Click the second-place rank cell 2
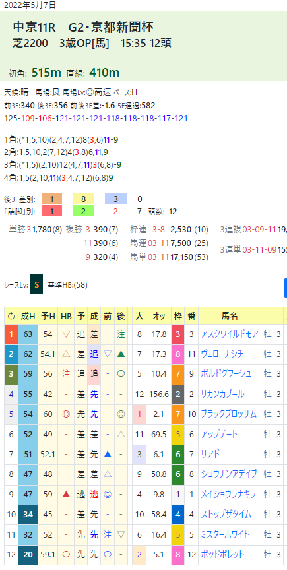Screen dimensions: 287x570 (x=11, y=354)
